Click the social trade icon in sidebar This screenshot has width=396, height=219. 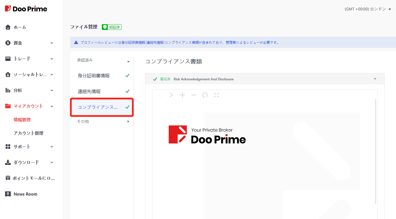(x=8, y=74)
